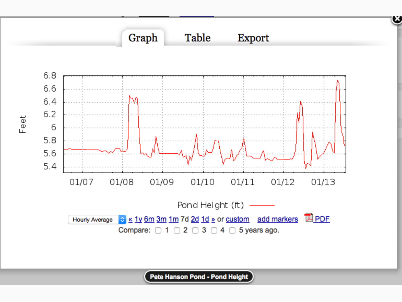
Task: Close the graph popup with X icon
Action: click(397, 19)
